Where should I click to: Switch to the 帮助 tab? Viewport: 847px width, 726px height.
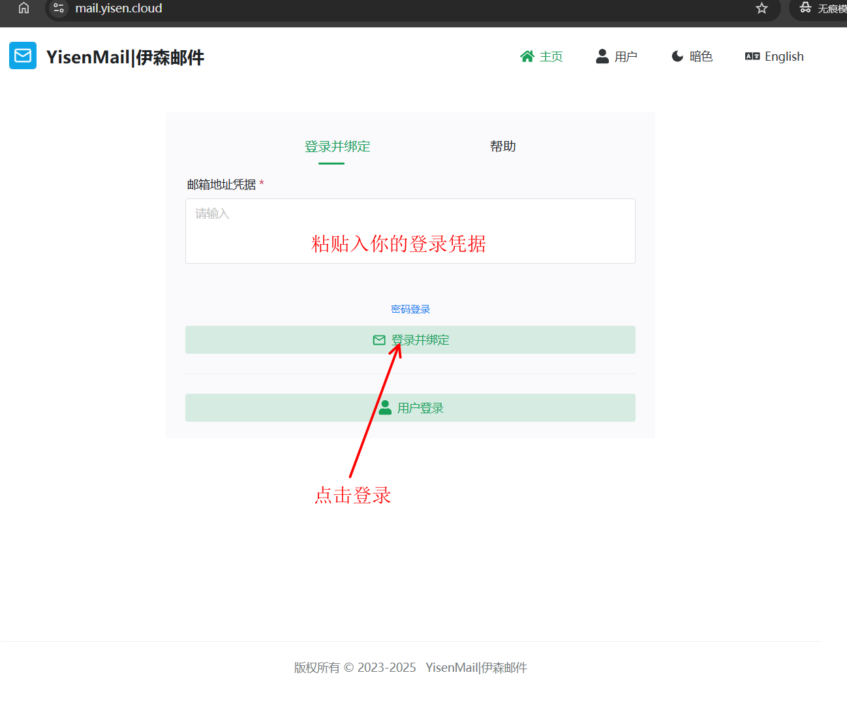(x=502, y=146)
